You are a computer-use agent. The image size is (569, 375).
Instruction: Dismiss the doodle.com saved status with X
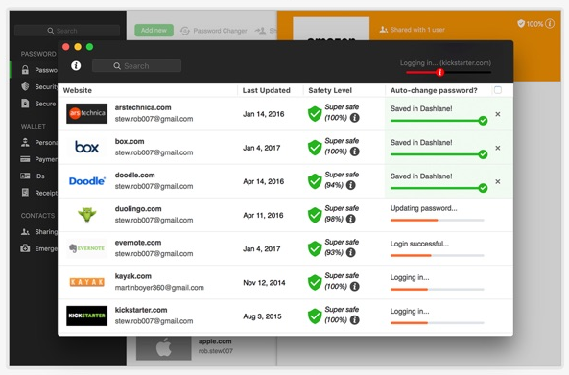[498, 181]
